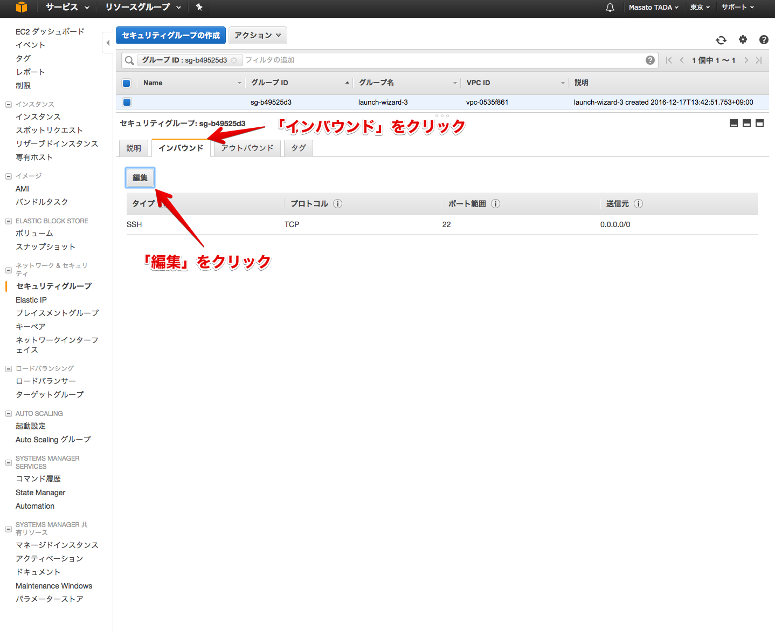This screenshot has height=636, width=775.
Task: Click the pinned shortcut icon in the navigation bar
Action: 198,8
